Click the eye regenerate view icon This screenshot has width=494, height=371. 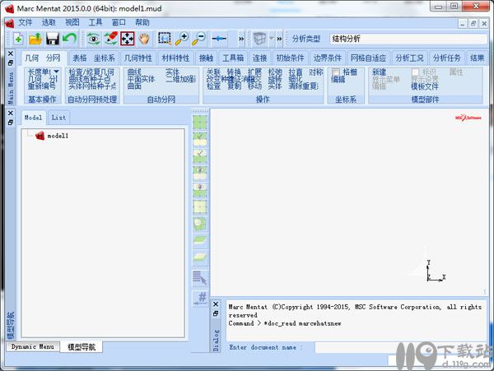(x=94, y=39)
